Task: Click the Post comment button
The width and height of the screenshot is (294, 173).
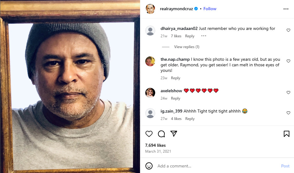Action: click(285, 166)
